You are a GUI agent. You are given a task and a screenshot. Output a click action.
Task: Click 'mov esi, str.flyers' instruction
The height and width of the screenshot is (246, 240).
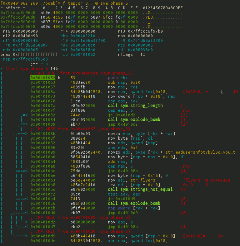click(131, 180)
